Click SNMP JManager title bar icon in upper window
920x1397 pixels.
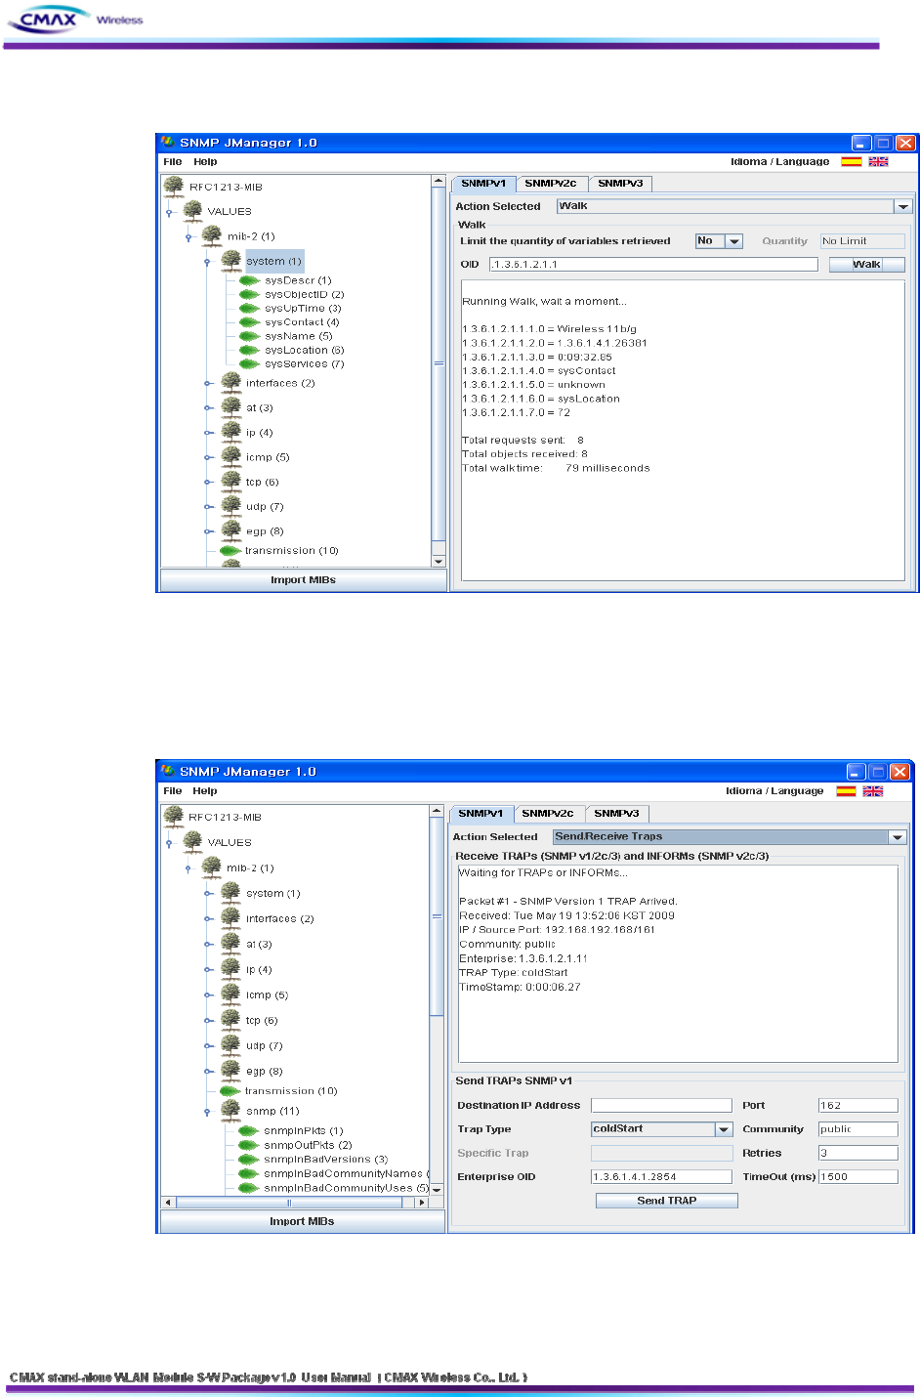click(x=168, y=143)
